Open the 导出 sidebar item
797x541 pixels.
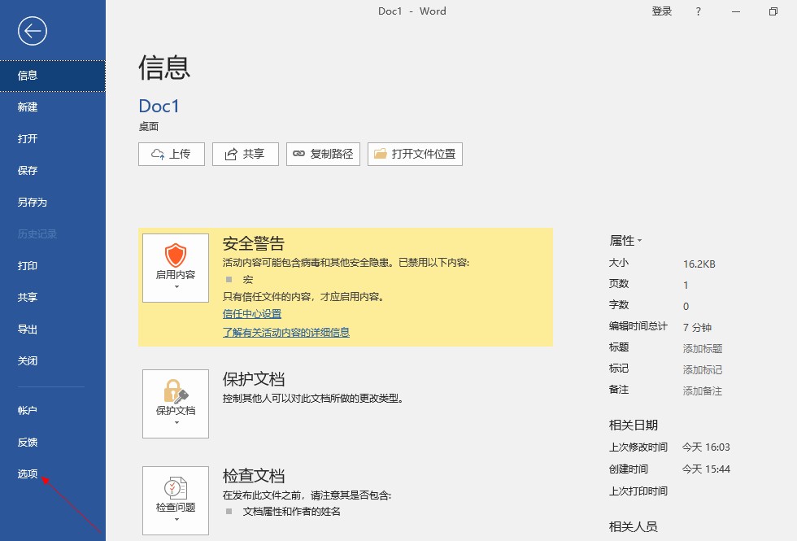53,329
